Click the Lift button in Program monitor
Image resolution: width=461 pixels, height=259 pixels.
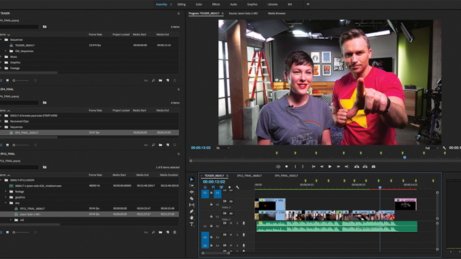(x=356, y=167)
